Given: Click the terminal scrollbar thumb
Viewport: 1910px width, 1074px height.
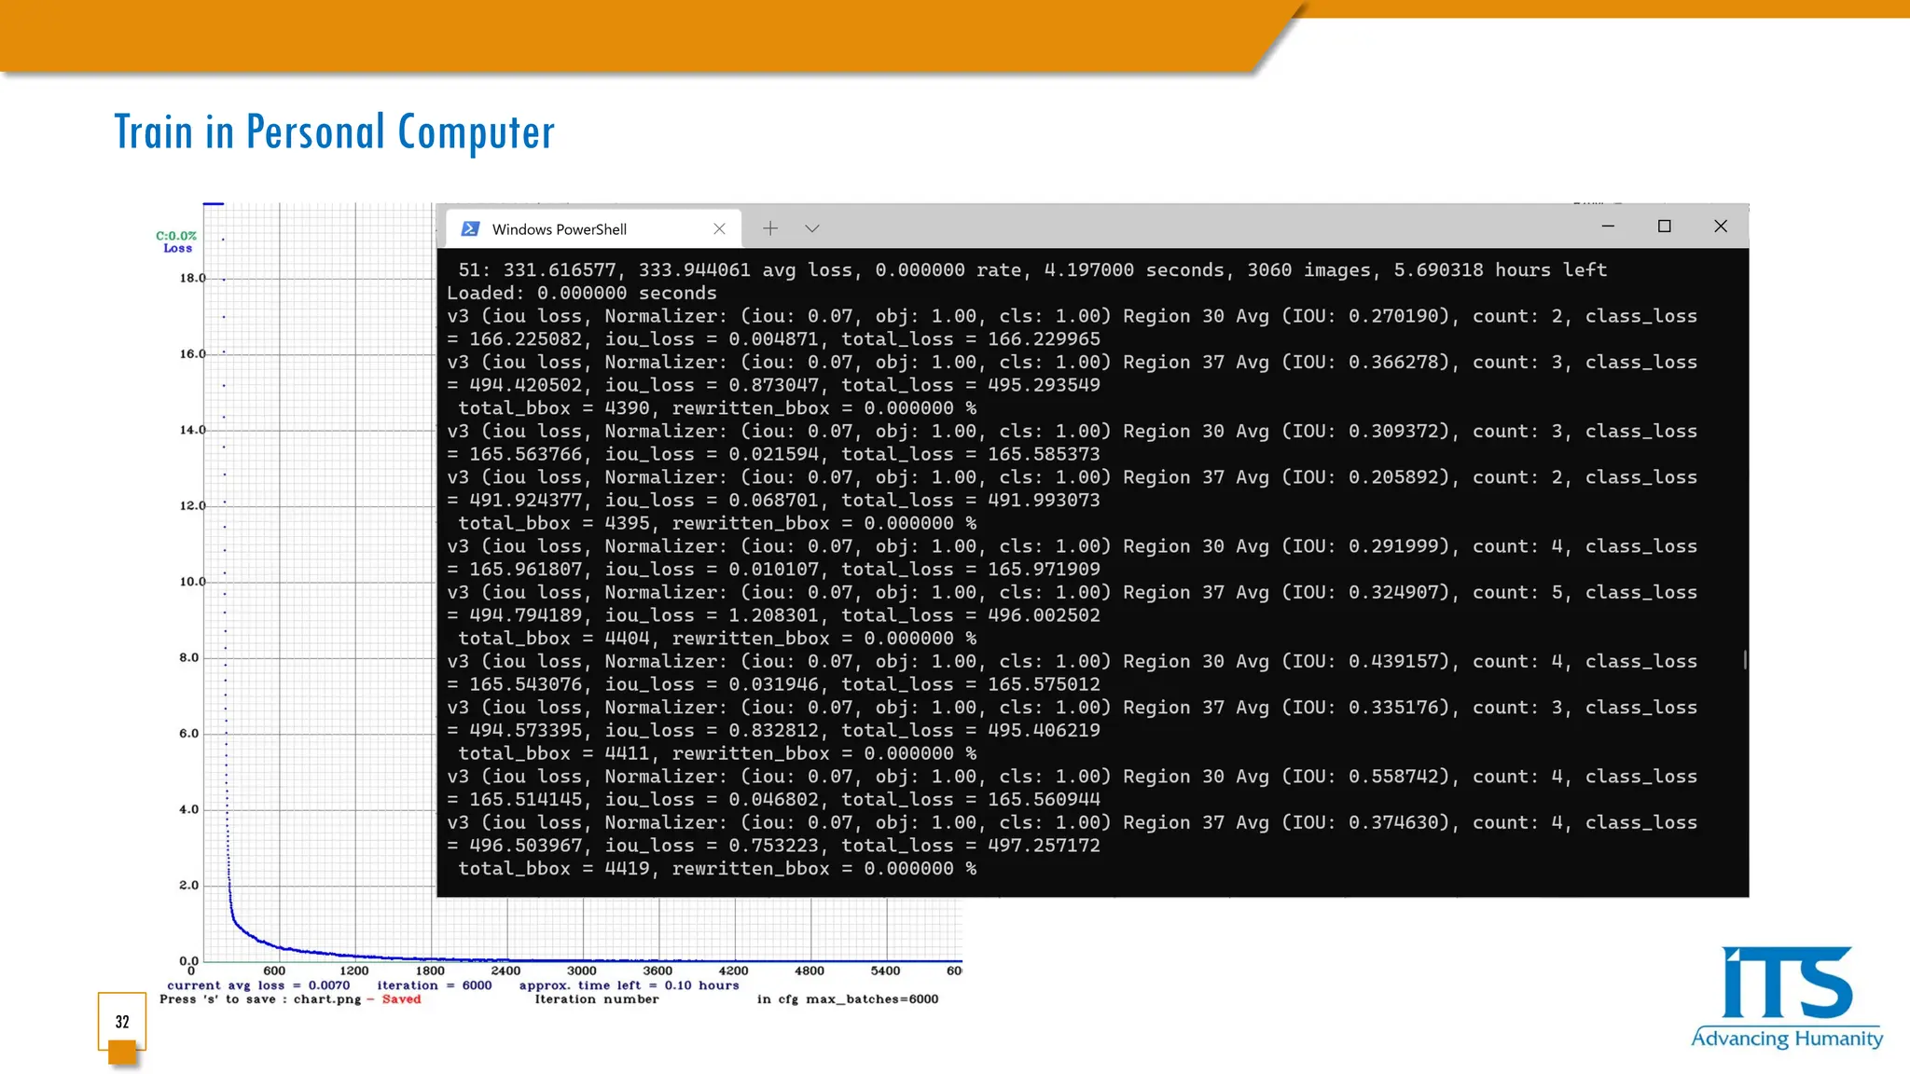Looking at the screenshot, I should point(1744,659).
